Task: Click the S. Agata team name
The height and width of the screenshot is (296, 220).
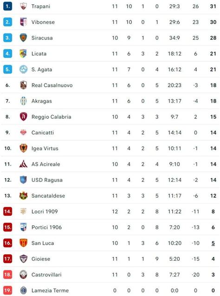Action: (x=42, y=70)
